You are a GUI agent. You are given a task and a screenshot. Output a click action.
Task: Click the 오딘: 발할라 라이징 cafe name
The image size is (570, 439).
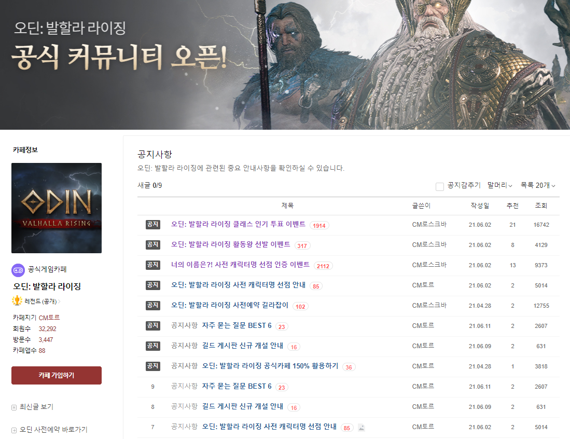pos(47,286)
